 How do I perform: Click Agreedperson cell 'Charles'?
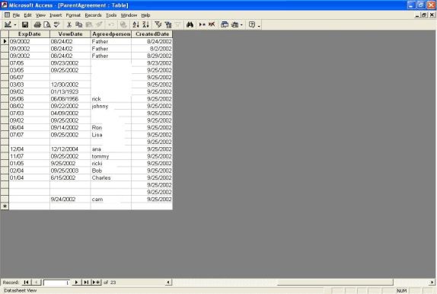[111, 177]
